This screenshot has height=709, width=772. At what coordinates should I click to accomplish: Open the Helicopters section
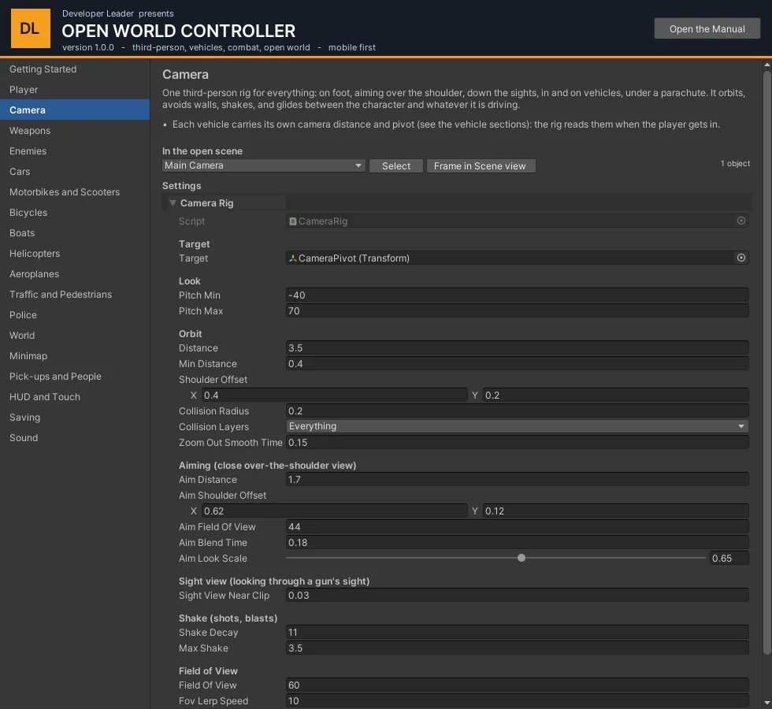tap(75, 254)
